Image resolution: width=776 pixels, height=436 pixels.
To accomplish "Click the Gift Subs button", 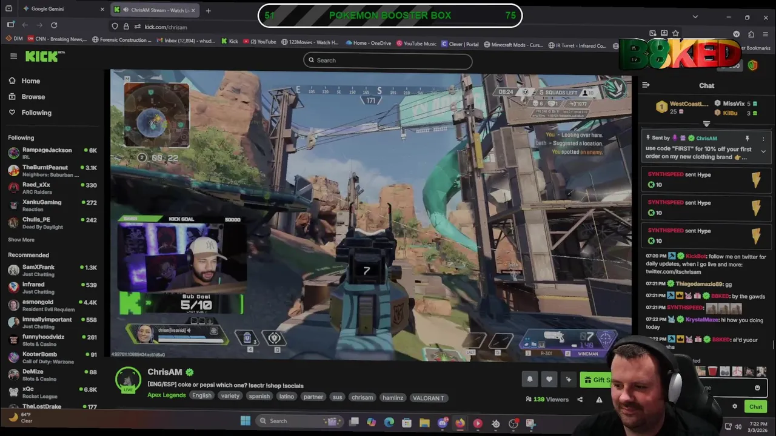I will 596,380.
